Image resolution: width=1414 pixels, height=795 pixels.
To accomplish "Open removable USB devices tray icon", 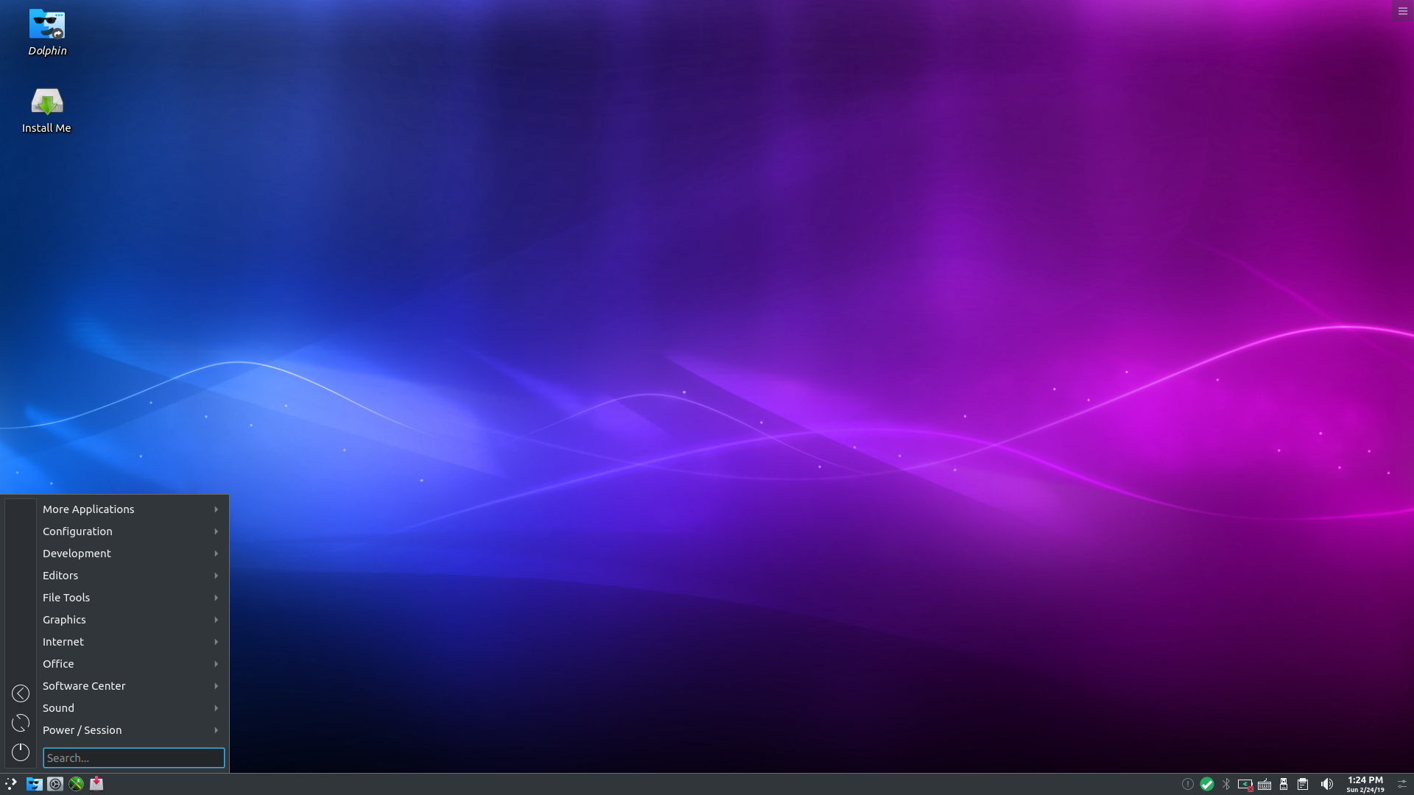I will [x=1284, y=784].
